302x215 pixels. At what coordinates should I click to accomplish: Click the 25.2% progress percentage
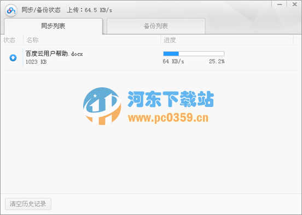pyautogui.click(x=217, y=61)
